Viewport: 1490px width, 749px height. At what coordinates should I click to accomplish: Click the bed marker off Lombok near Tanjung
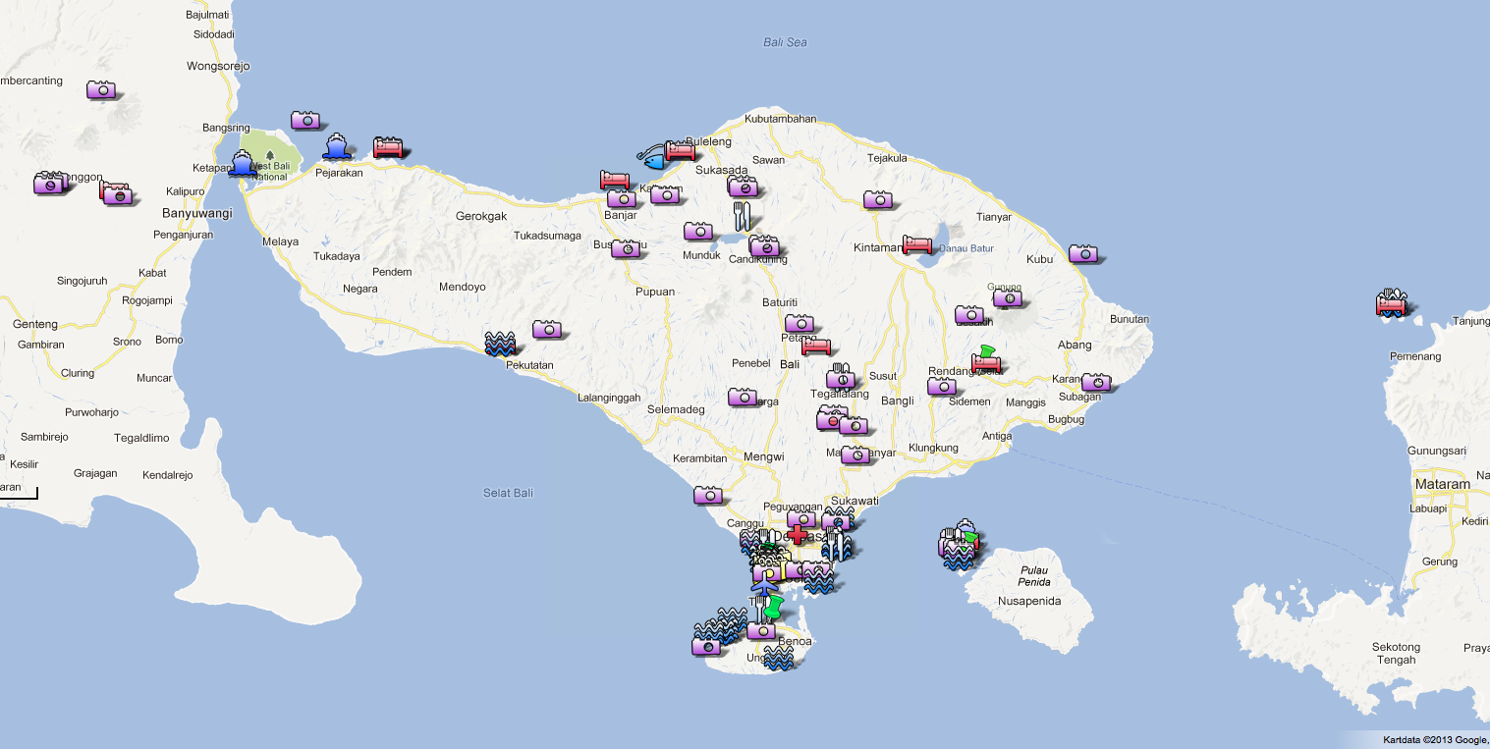pyautogui.click(x=1391, y=306)
